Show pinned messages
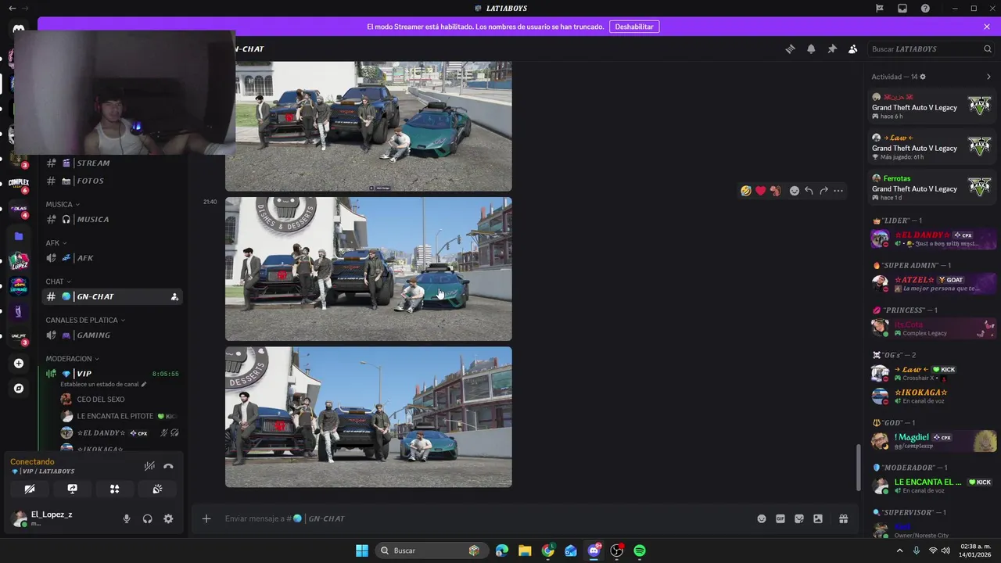 [x=832, y=48]
